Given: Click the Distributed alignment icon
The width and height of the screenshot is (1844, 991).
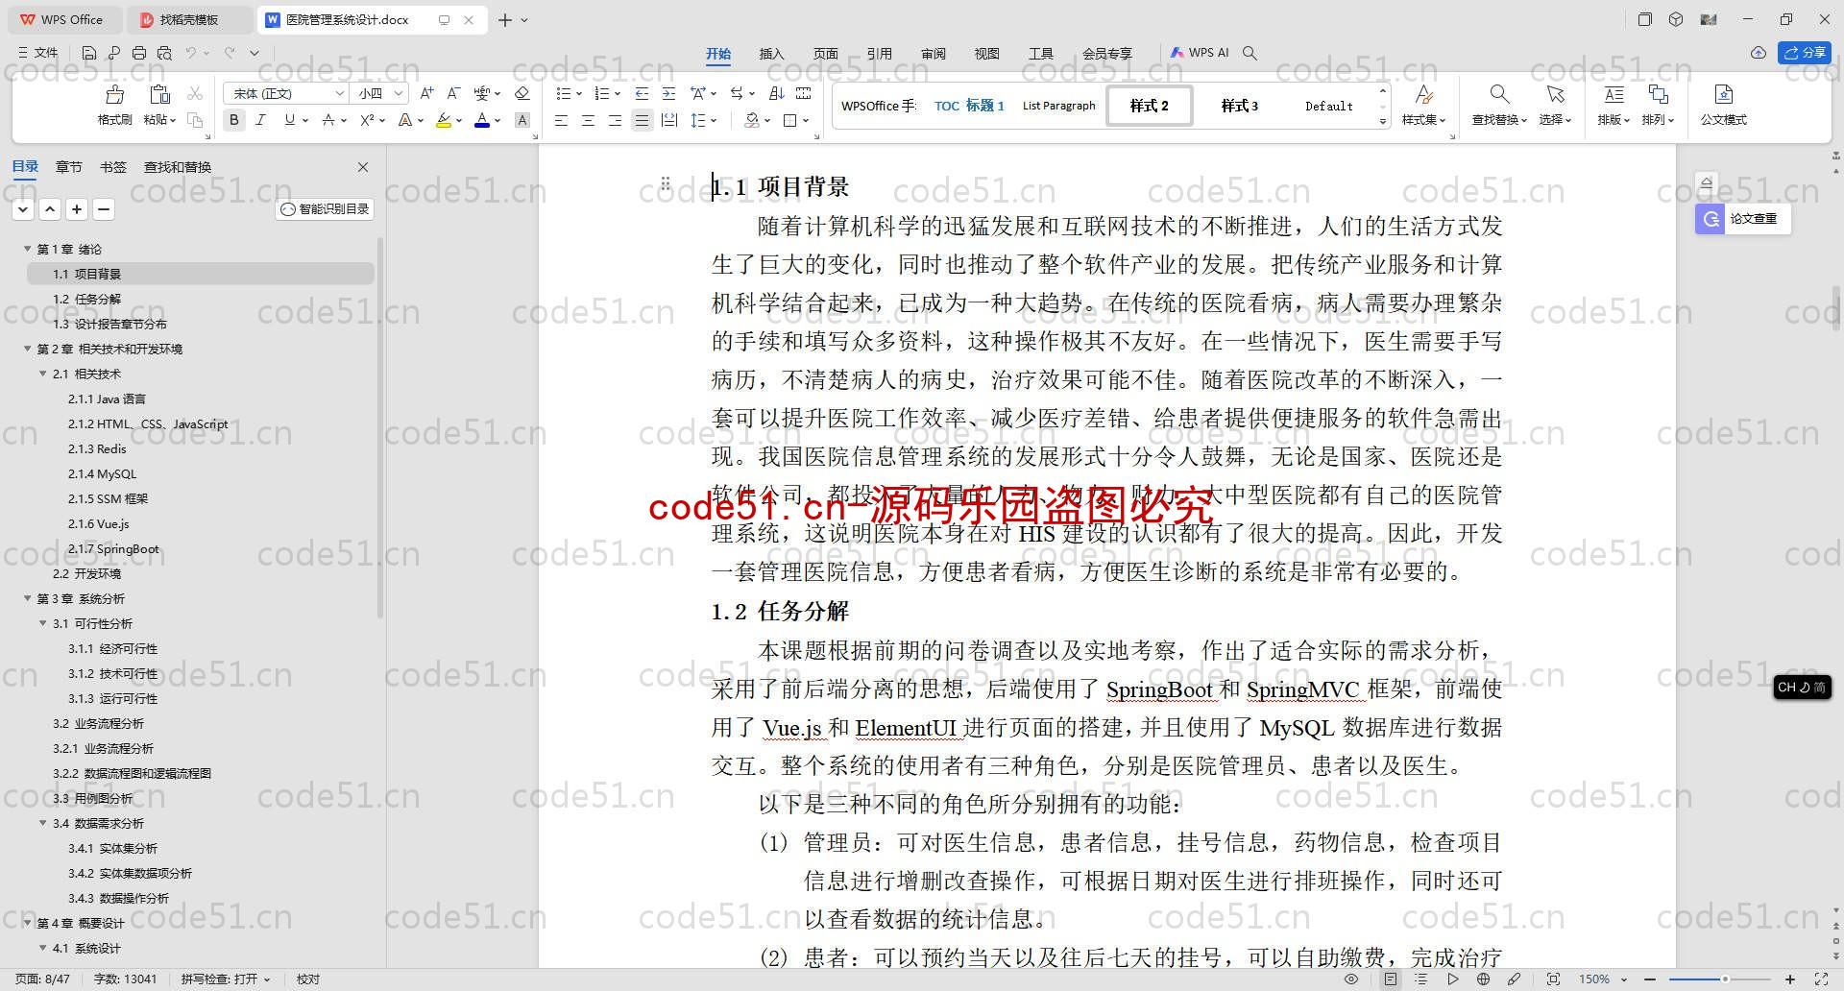Looking at the screenshot, I should [x=669, y=120].
